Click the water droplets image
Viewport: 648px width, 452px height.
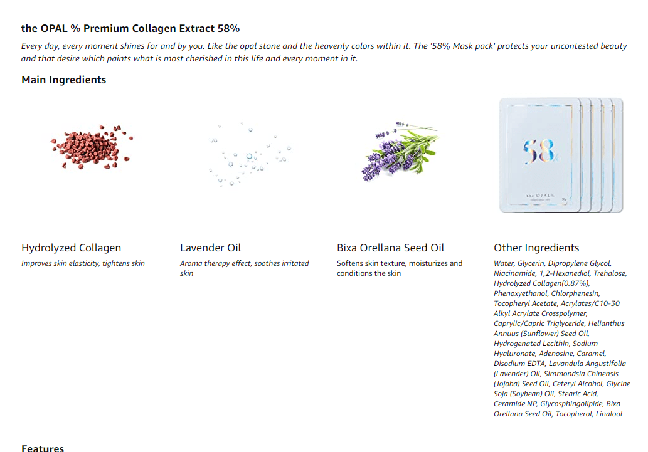click(x=250, y=157)
